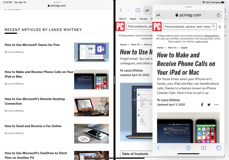Tap lock icon in left window address bar
229x160 pixels.
pyautogui.click(x=49, y=6)
